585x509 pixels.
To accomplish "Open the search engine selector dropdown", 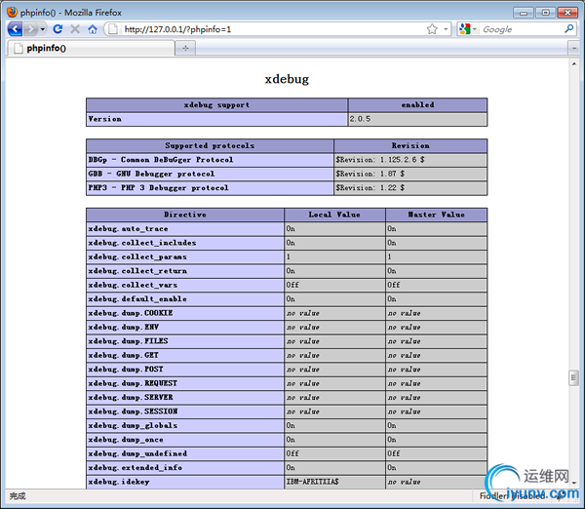I will [x=468, y=29].
